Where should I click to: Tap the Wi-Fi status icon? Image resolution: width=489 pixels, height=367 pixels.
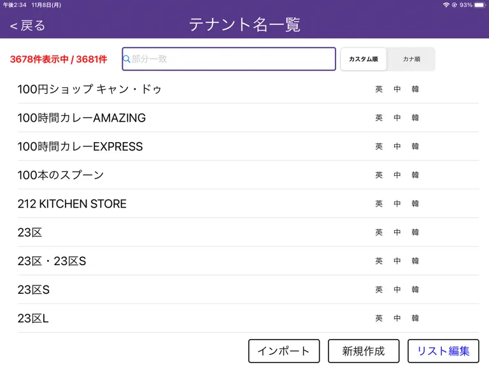tap(446, 5)
